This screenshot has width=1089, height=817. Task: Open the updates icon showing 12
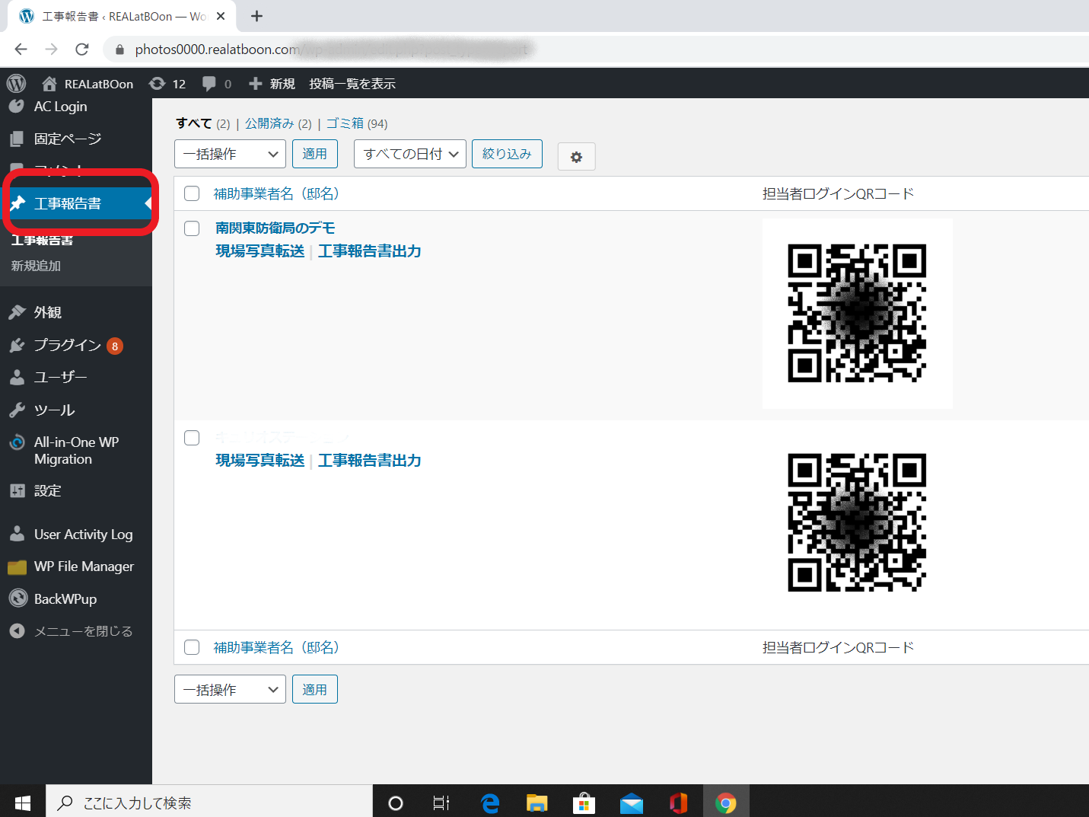pyautogui.click(x=158, y=84)
